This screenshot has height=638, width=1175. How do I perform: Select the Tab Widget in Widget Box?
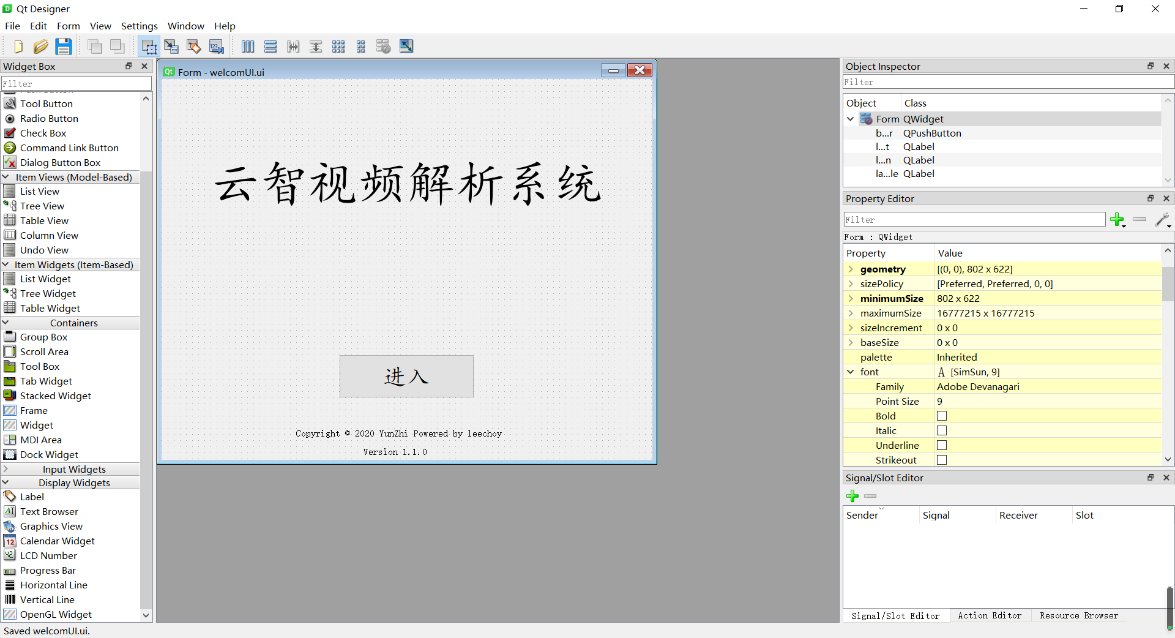coord(46,381)
